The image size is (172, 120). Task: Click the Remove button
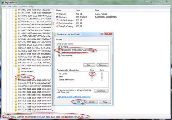click(x=102, y=65)
